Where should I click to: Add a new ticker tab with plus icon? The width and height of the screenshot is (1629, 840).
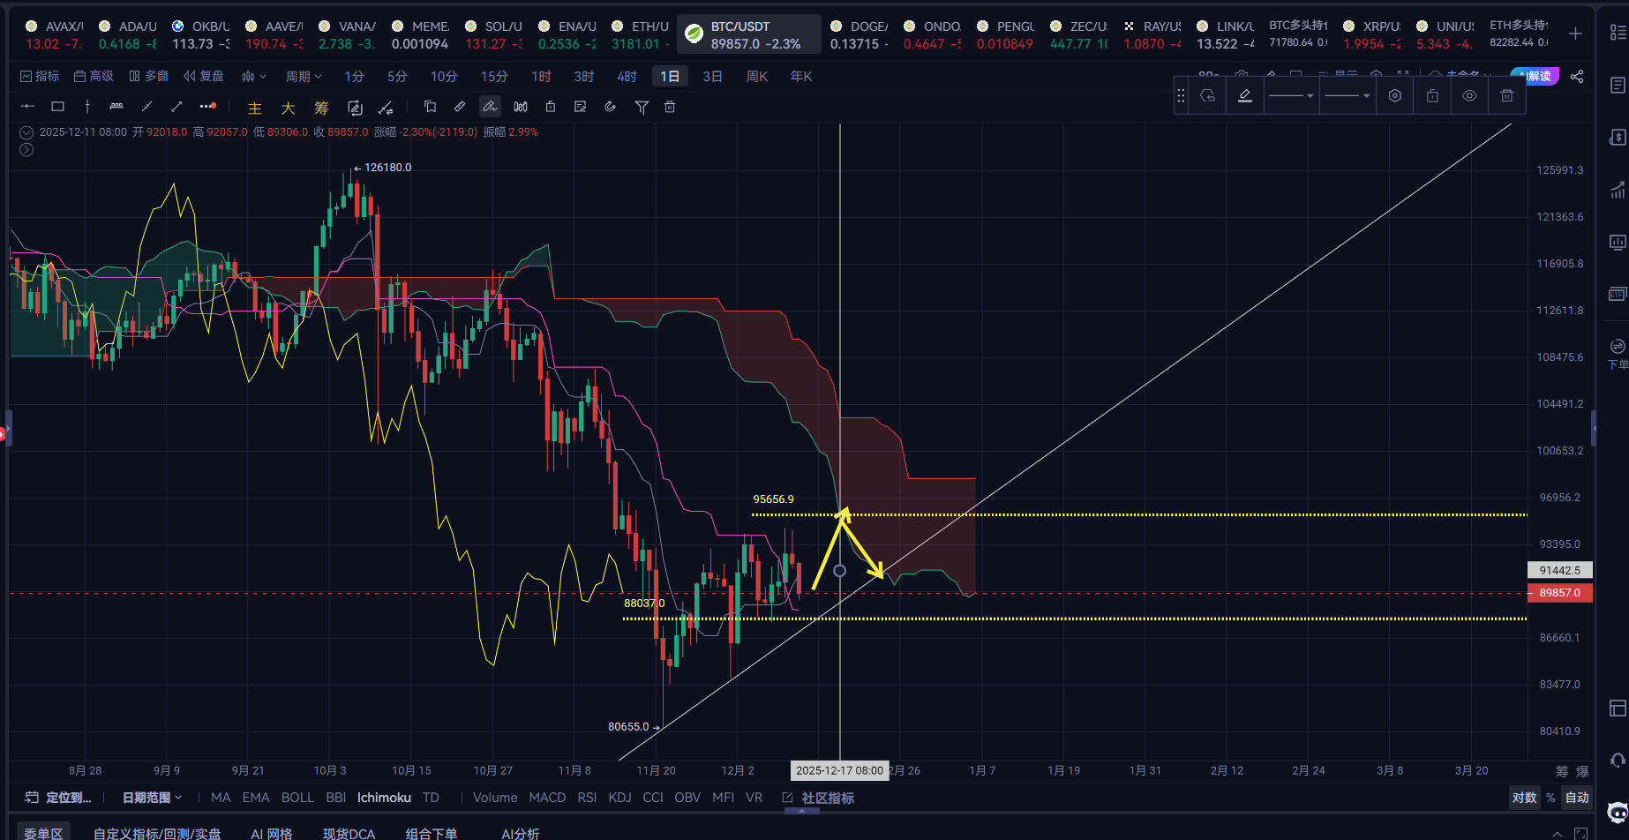1575,34
